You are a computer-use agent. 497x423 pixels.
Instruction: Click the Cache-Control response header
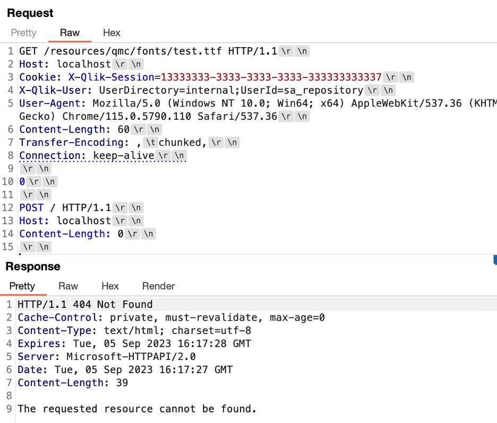(171, 318)
